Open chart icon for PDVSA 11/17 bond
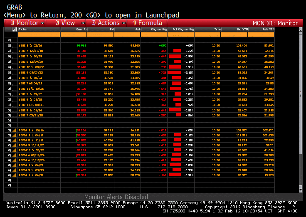The height and width of the screenshot is (217, 306). 15,141
